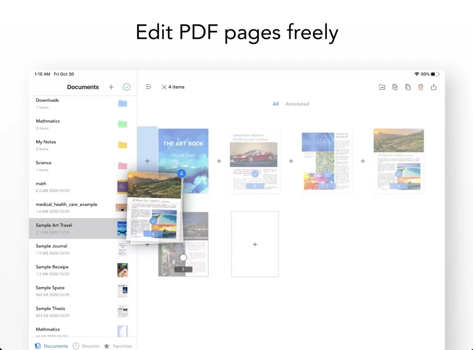Add a new document with the plus icon beside Documents
Viewport: 473px width, 350px height.
(111, 87)
